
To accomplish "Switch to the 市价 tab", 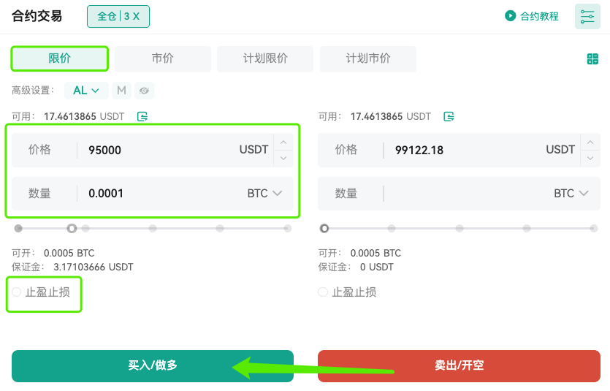I will click(x=163, y=58).
